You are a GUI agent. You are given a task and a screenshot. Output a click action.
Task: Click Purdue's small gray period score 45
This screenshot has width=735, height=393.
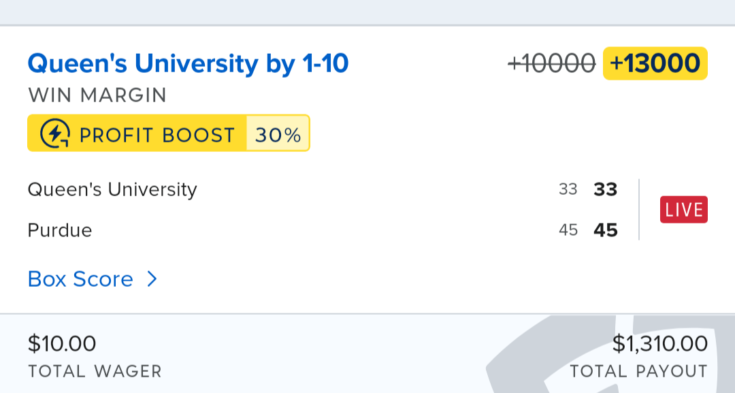pyautogui.click(x=568, y=230)
